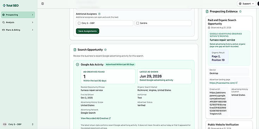Click the Search Opportunity document icon

coord(75,50)
